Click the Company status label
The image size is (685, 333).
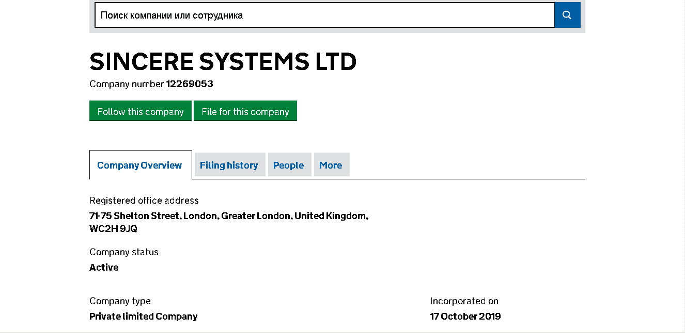coord(123,252)
